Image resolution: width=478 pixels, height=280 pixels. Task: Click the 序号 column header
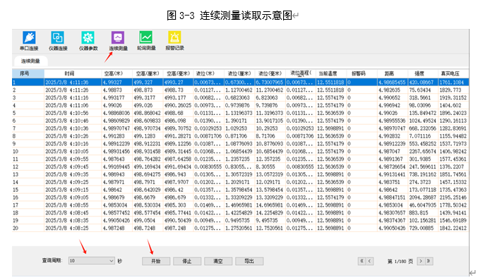(28, 73)
